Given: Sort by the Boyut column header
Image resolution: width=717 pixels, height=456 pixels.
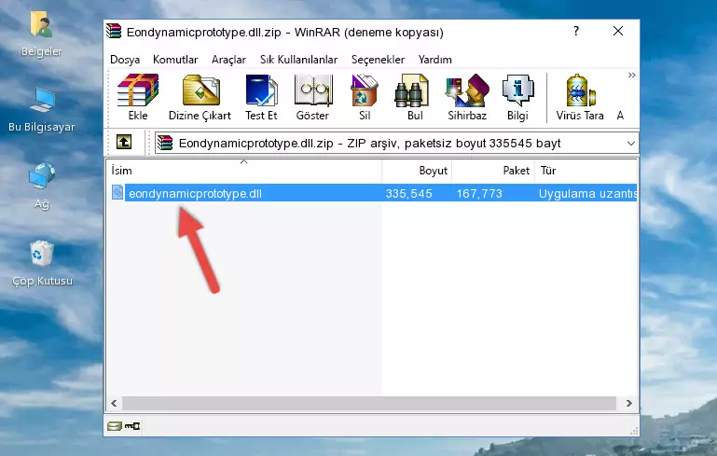Looking at the screenshot, I should 417,171.
